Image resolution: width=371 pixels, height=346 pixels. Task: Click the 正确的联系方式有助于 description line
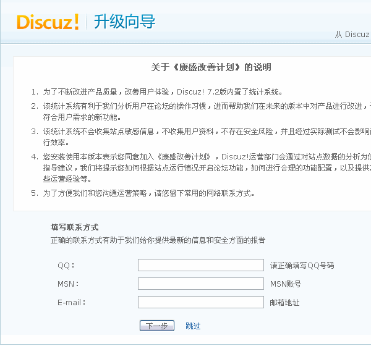(158, 240)
